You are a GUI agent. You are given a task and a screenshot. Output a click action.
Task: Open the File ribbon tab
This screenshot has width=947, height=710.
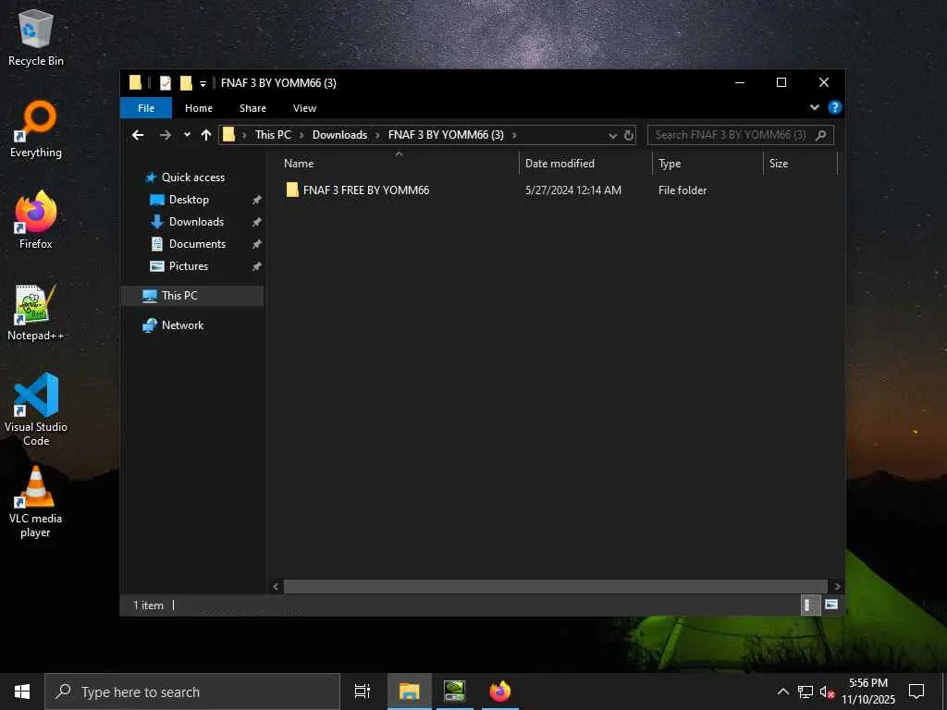(x=146, y=108)
